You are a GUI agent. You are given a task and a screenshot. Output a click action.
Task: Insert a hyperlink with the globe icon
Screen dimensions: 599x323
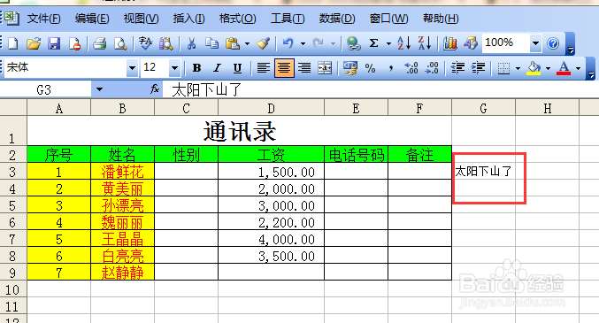click(x=353, y=43)
